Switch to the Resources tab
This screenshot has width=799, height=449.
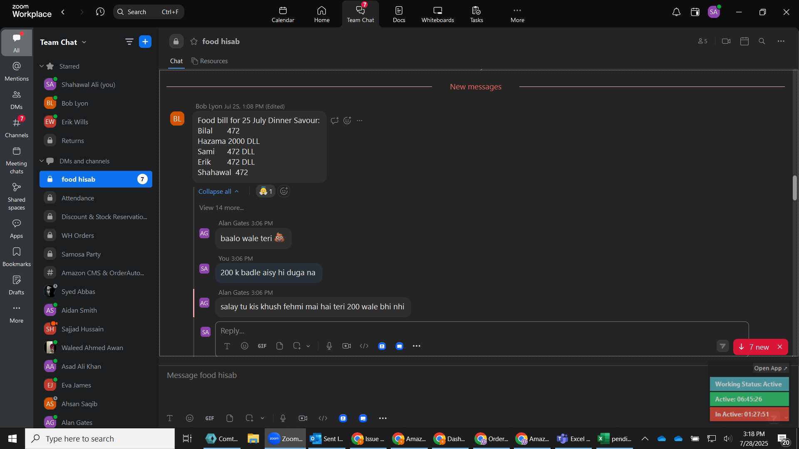tap(209, 61)
